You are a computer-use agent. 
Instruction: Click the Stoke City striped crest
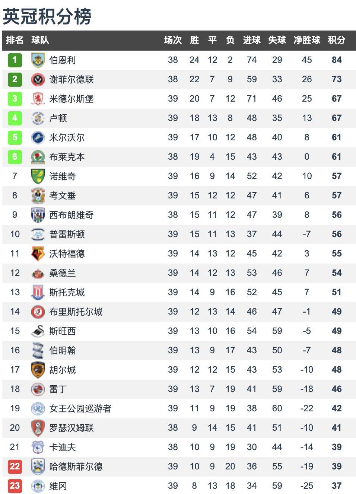coord(38,292)
